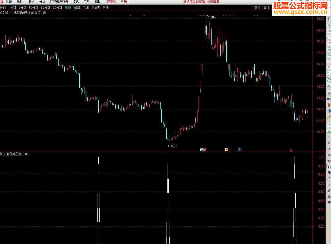Click the 复权 button

(x=258, y=8)
